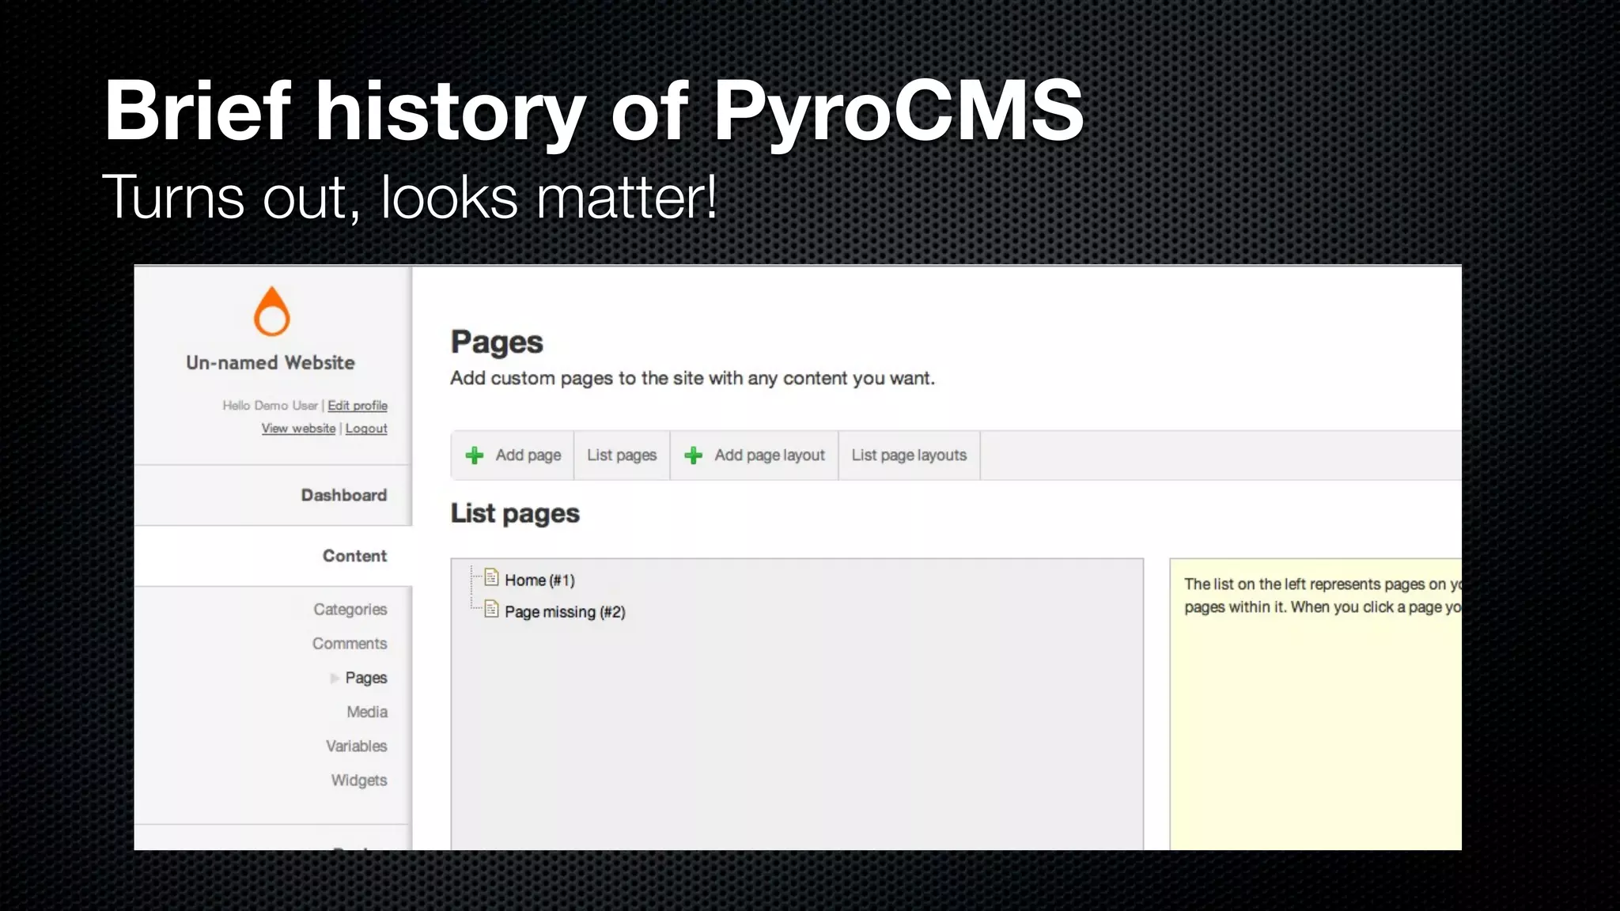The image size is (1620, 911).
Task: Click the arrow marker beside Pages in sidebar
Action: [335, 678]
